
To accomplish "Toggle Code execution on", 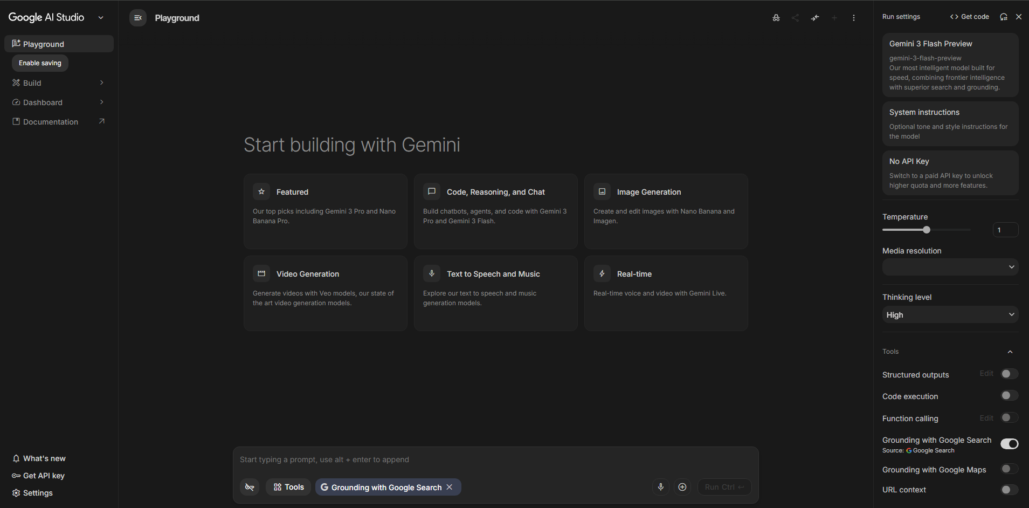I will (1007, 395).
